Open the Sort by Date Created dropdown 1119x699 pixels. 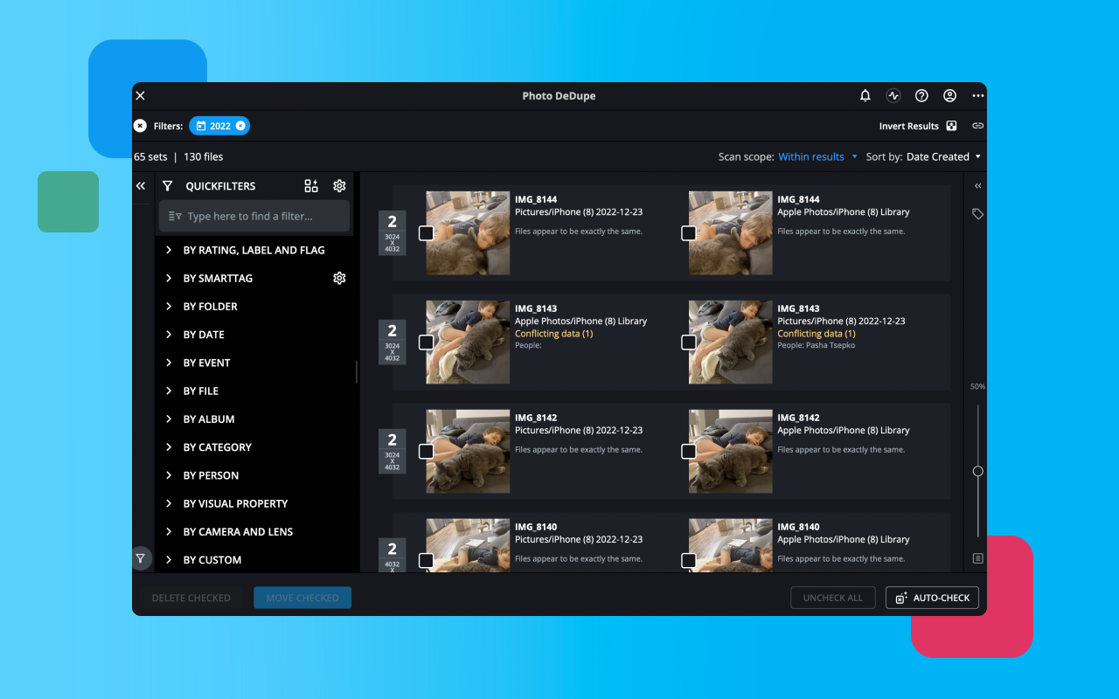(943, 157)
